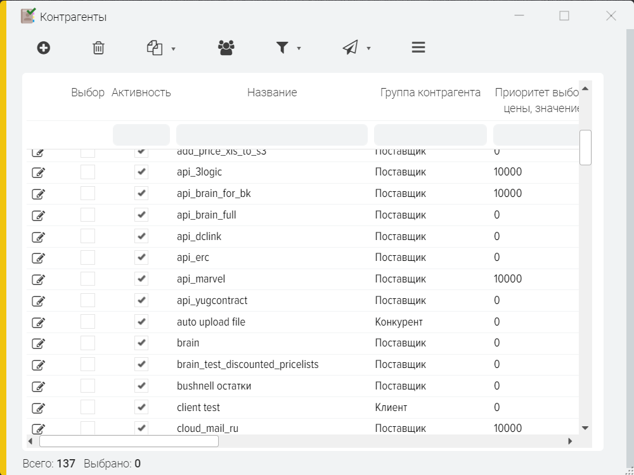Expand the dropdown arrow beside copy icon
The image size is (634, 475).
coord(173,49)
